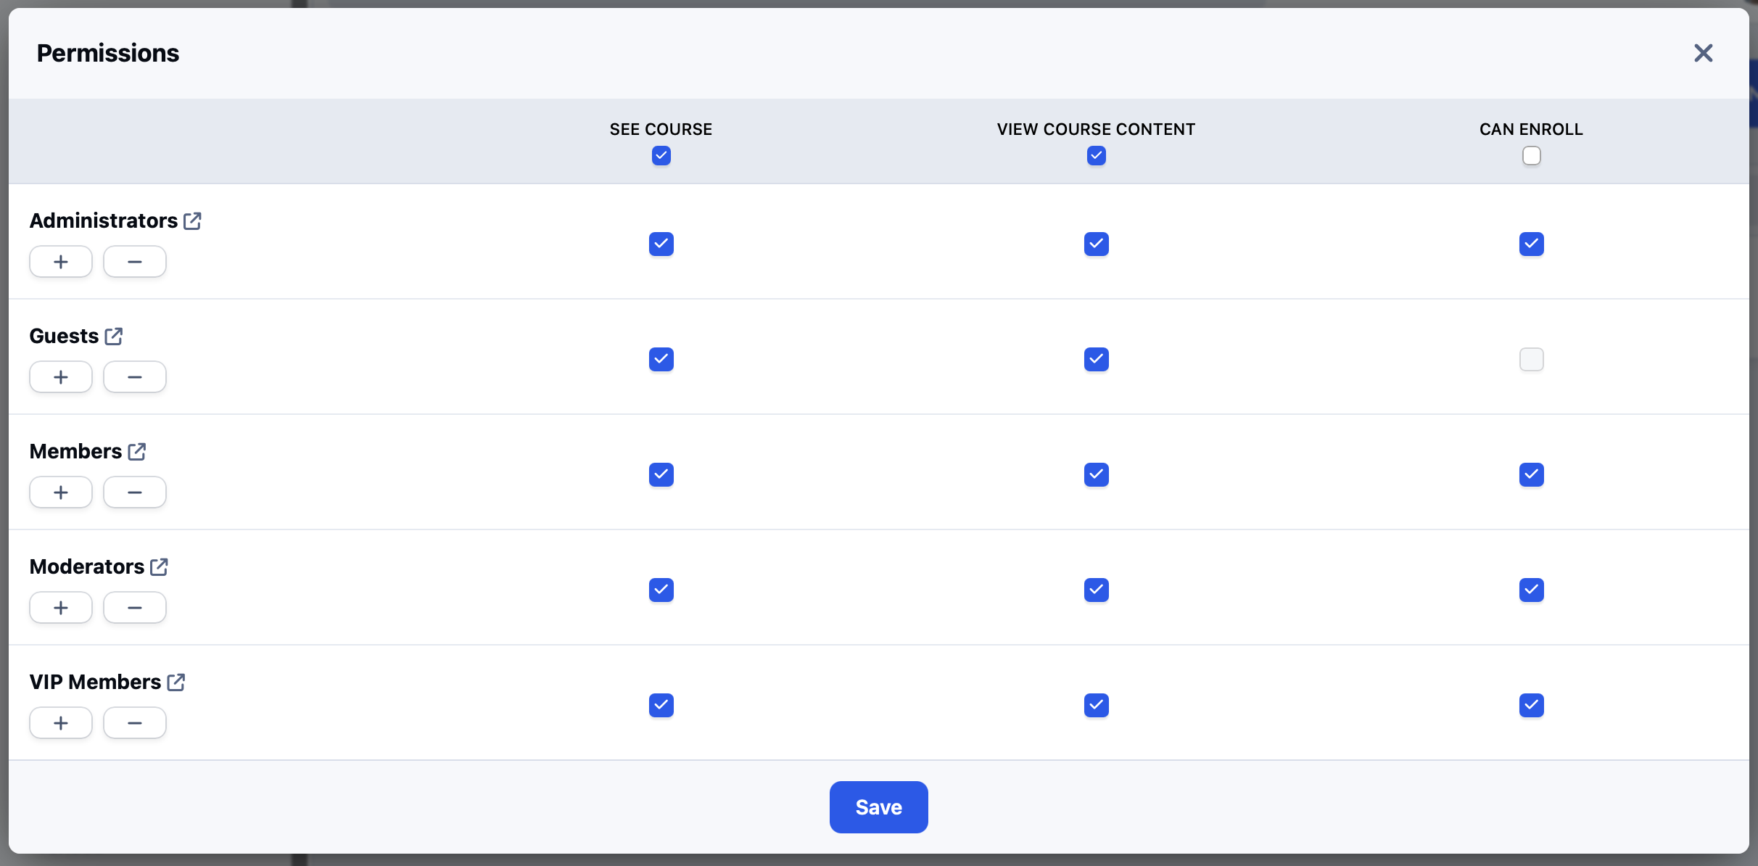Uncheck View Course Content for Moderators
The width and height of the screenshot is (1758, 866).
(1097, 590)
